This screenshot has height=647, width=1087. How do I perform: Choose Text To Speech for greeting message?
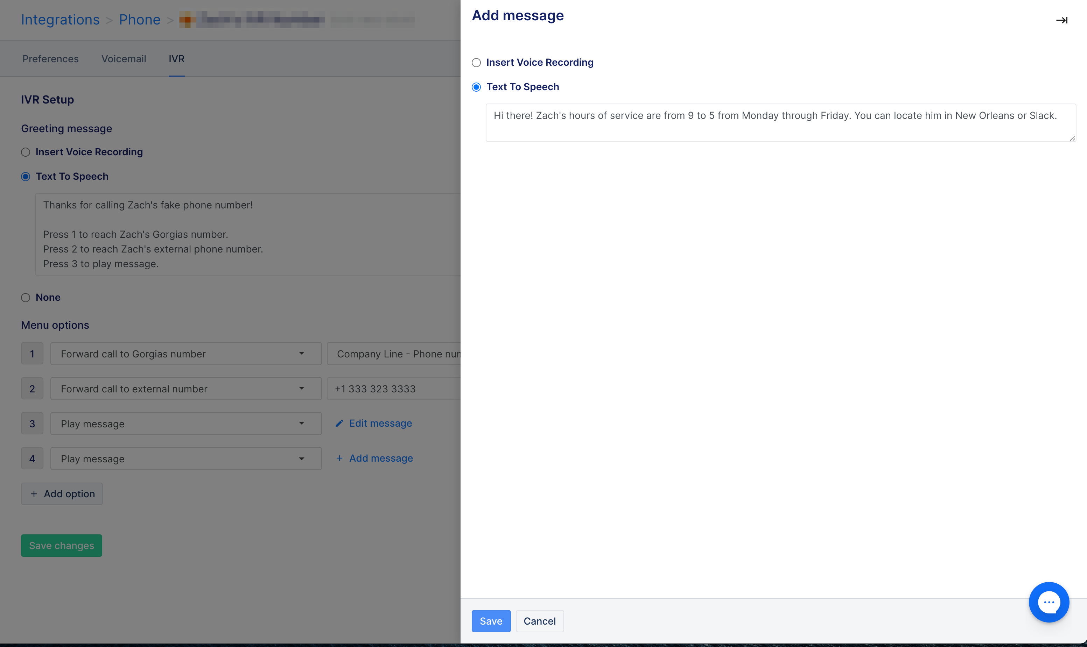pyautogui.click(x=26, y=177)
